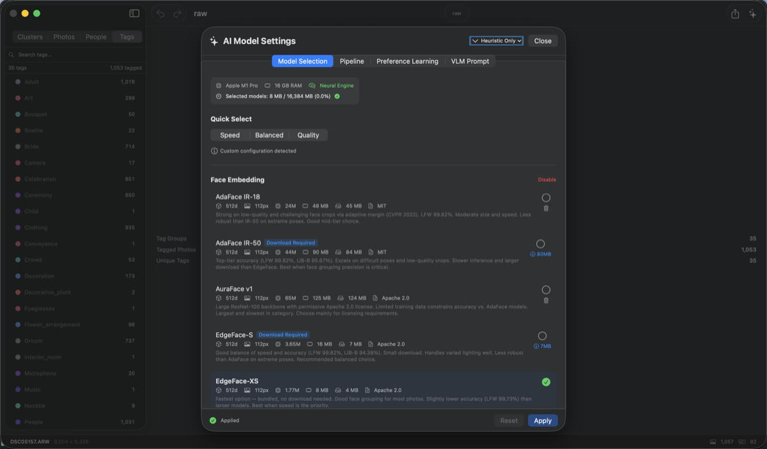This screenshot has width=767, height=449.
Task: Click the Adult tag color dot
Action: pos(18,82)
